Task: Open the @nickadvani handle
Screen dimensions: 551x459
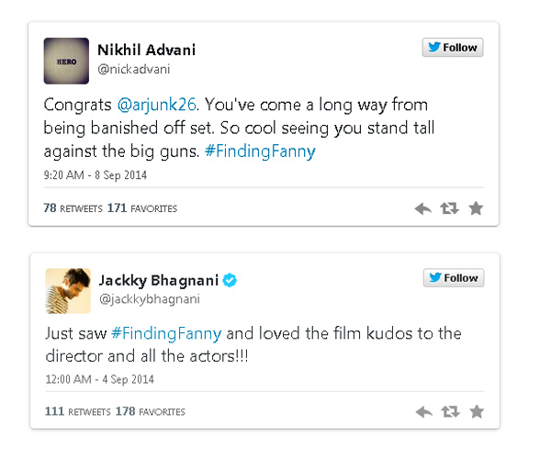Action: coord(133,69)
